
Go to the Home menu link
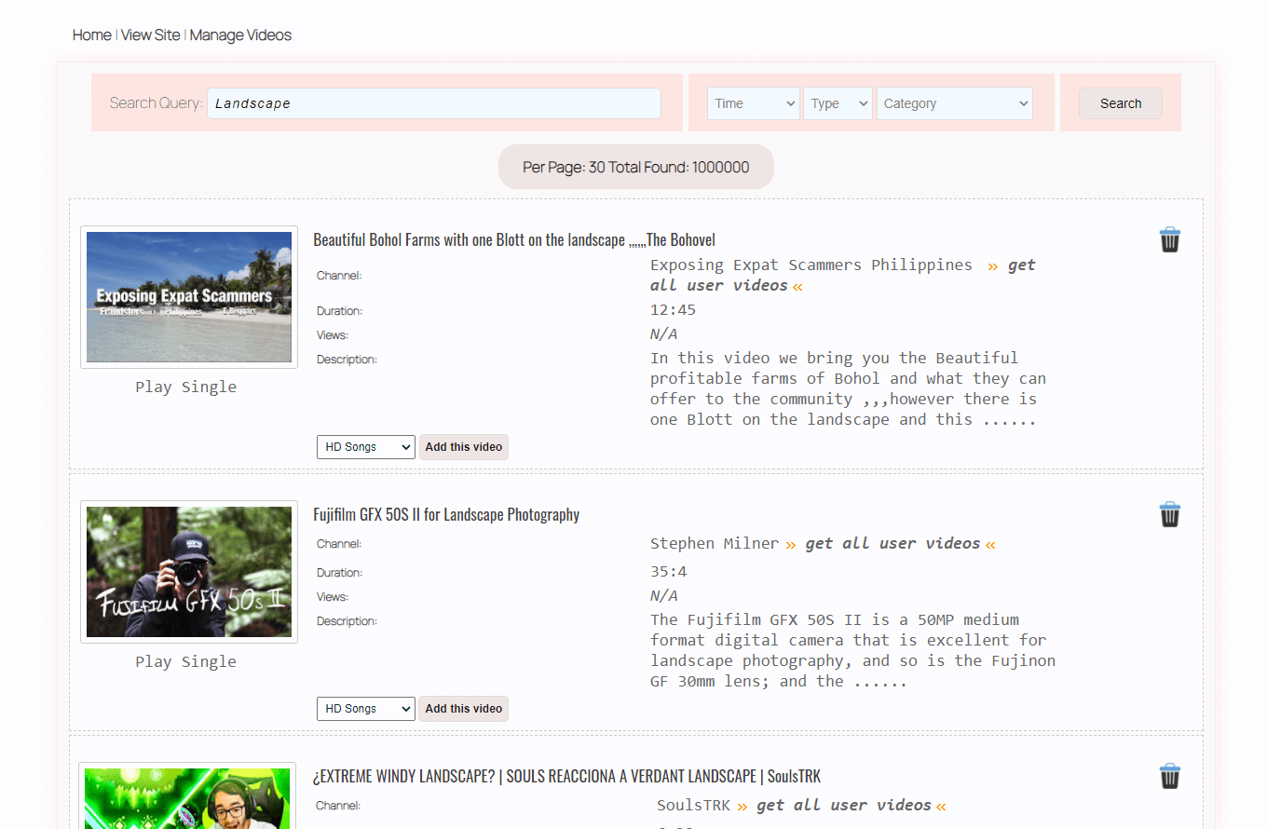(x=91, y=34)
